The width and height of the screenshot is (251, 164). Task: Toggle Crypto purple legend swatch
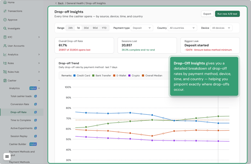pos(129,76)
